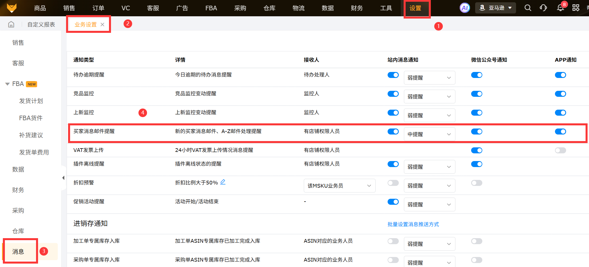Open the search magnifier icon
589x267 pixels.
pyautogui.click(x=528, y=8)
